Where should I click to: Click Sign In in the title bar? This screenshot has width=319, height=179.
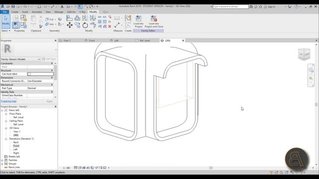271,6
